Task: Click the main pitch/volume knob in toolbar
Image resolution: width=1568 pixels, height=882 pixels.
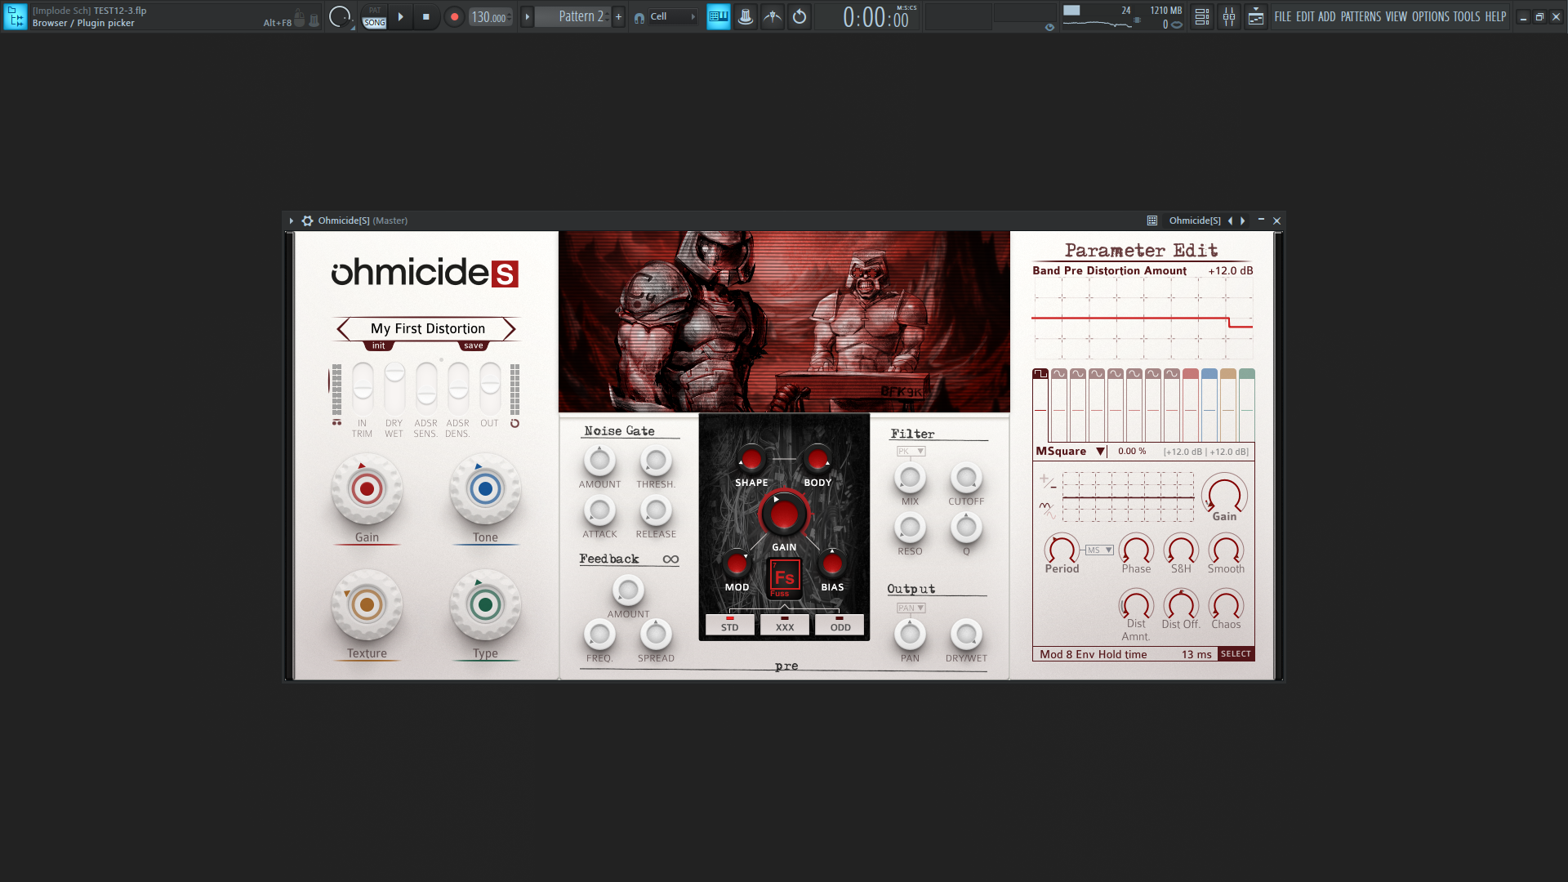Action: click(340, 16)
